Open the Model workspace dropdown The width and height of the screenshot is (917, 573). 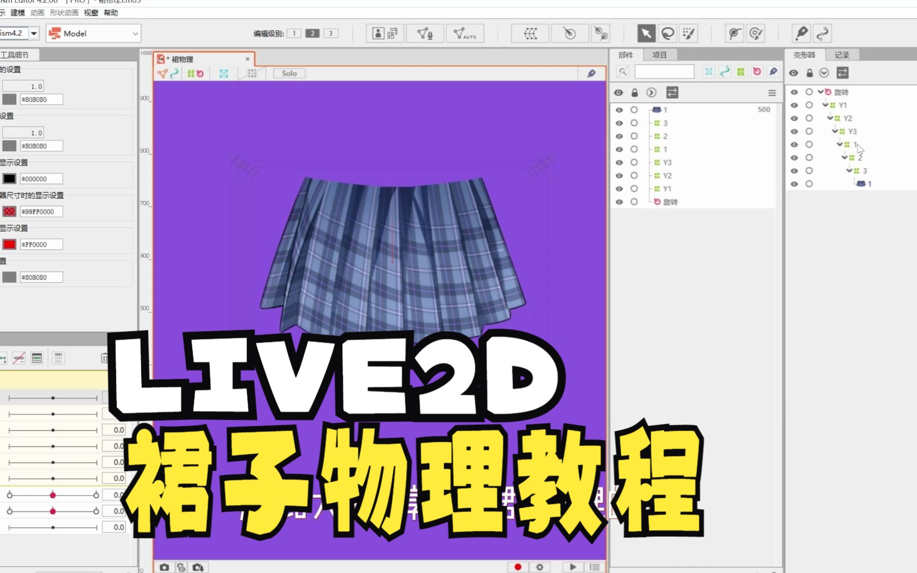[93, 33]
